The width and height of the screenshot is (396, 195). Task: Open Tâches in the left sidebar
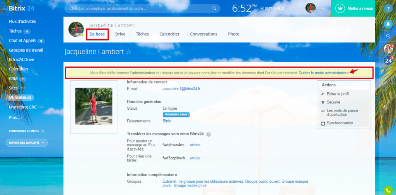[15, 31]
